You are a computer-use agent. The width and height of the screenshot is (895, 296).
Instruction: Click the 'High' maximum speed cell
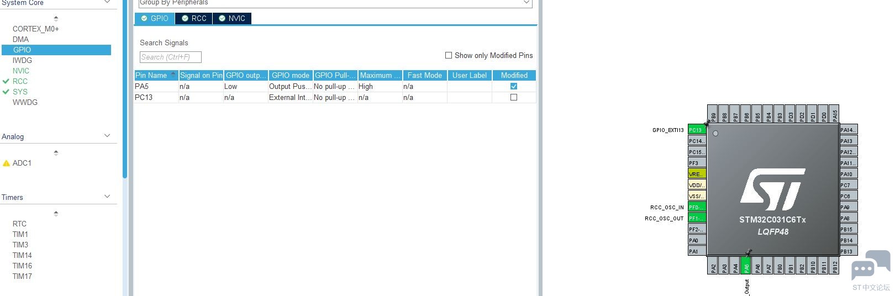(380, 86)
